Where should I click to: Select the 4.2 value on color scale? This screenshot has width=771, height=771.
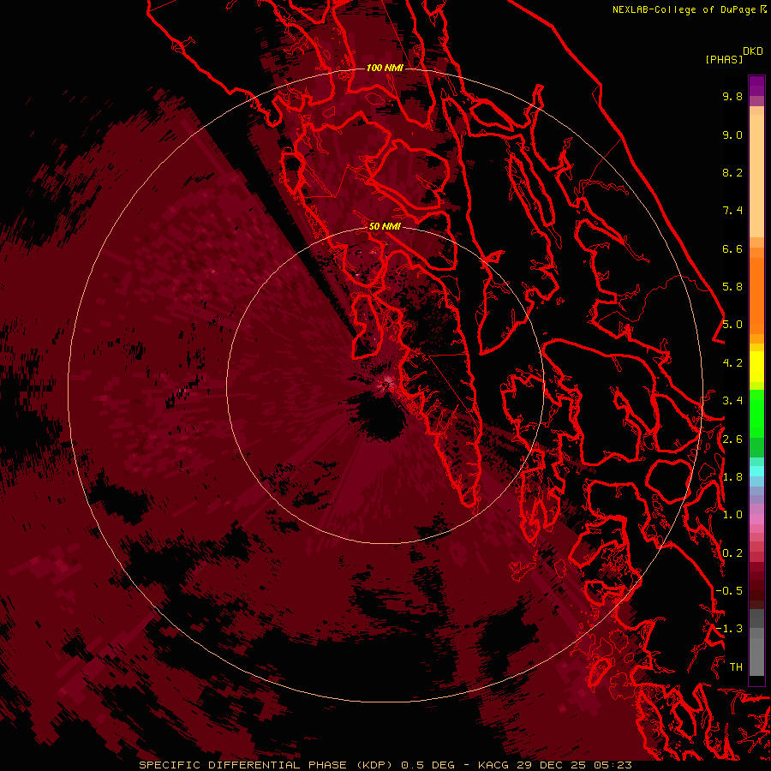[732, 363]
